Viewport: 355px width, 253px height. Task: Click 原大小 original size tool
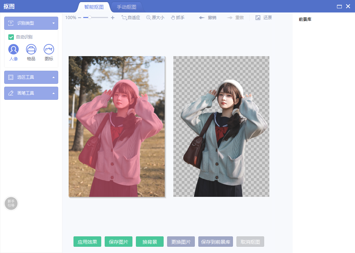pos(155,18)
